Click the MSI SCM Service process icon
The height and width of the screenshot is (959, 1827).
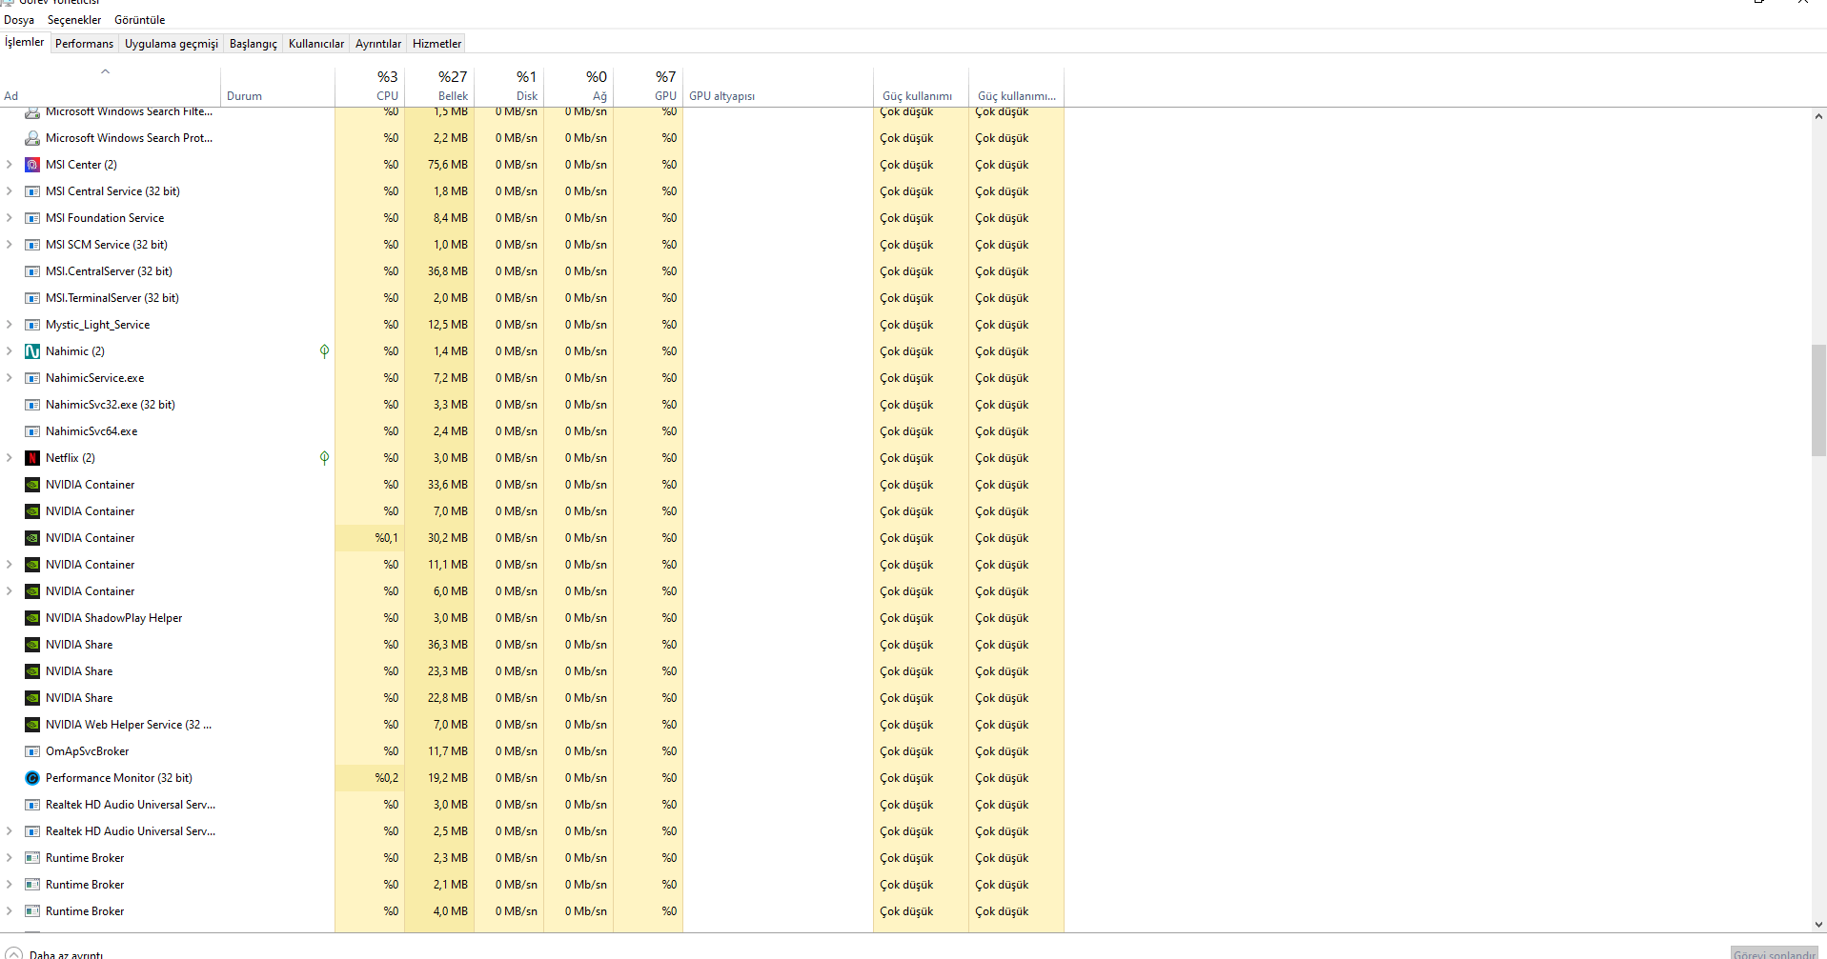coord(32,245)
